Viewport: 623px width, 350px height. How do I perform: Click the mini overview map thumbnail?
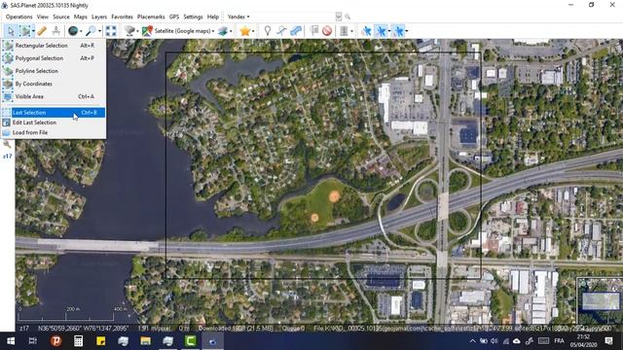[600, 300]
